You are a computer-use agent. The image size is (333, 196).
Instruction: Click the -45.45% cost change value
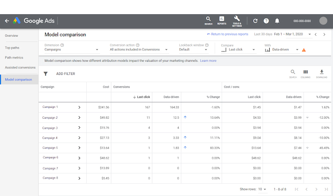(324, 148)
